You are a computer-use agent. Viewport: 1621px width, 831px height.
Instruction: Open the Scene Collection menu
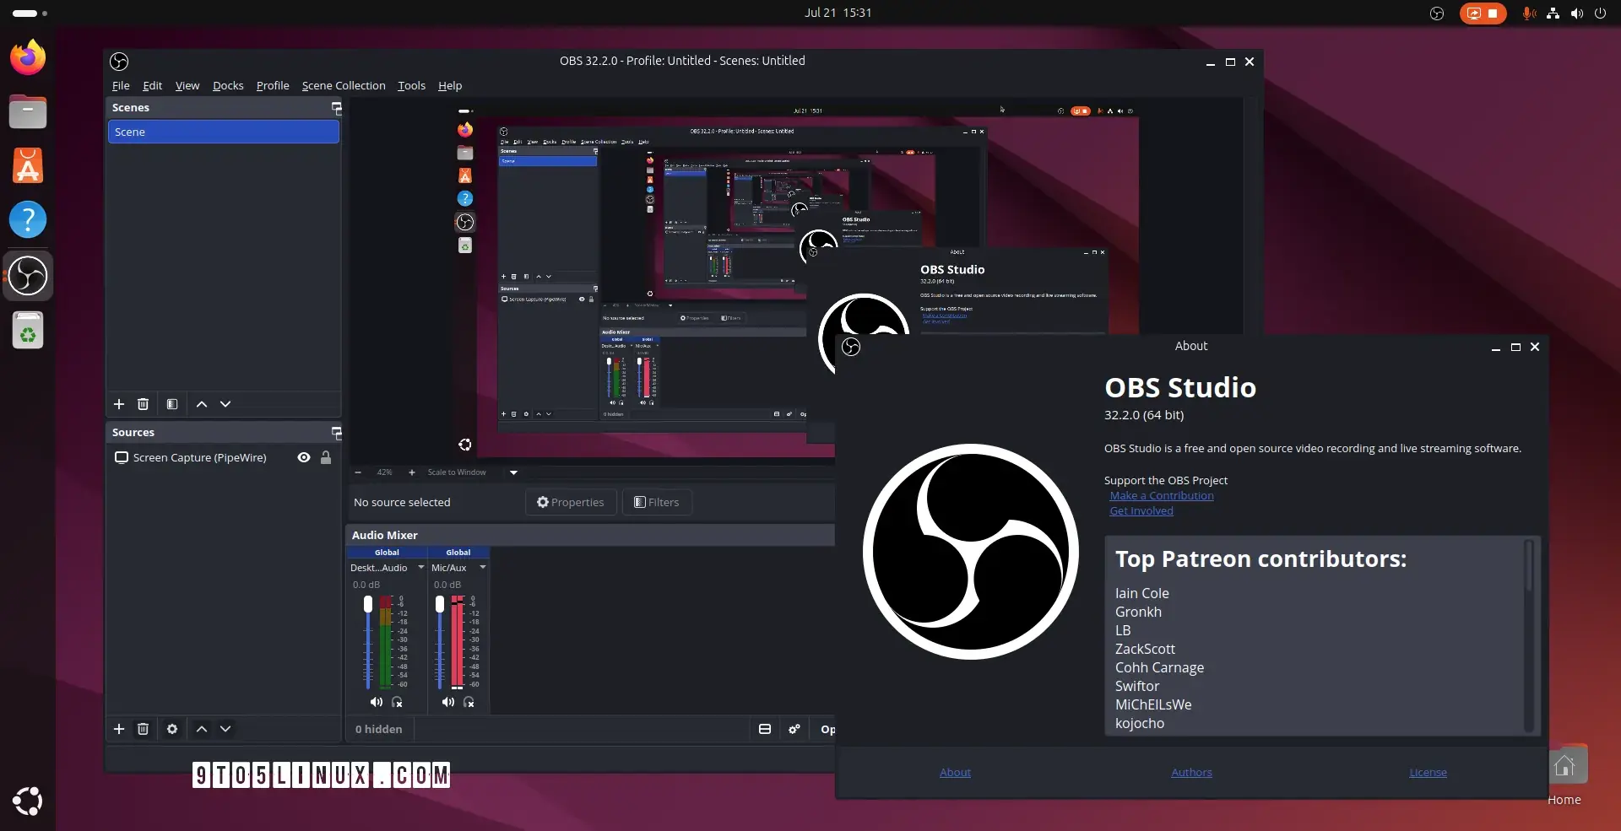coord(344,85)
